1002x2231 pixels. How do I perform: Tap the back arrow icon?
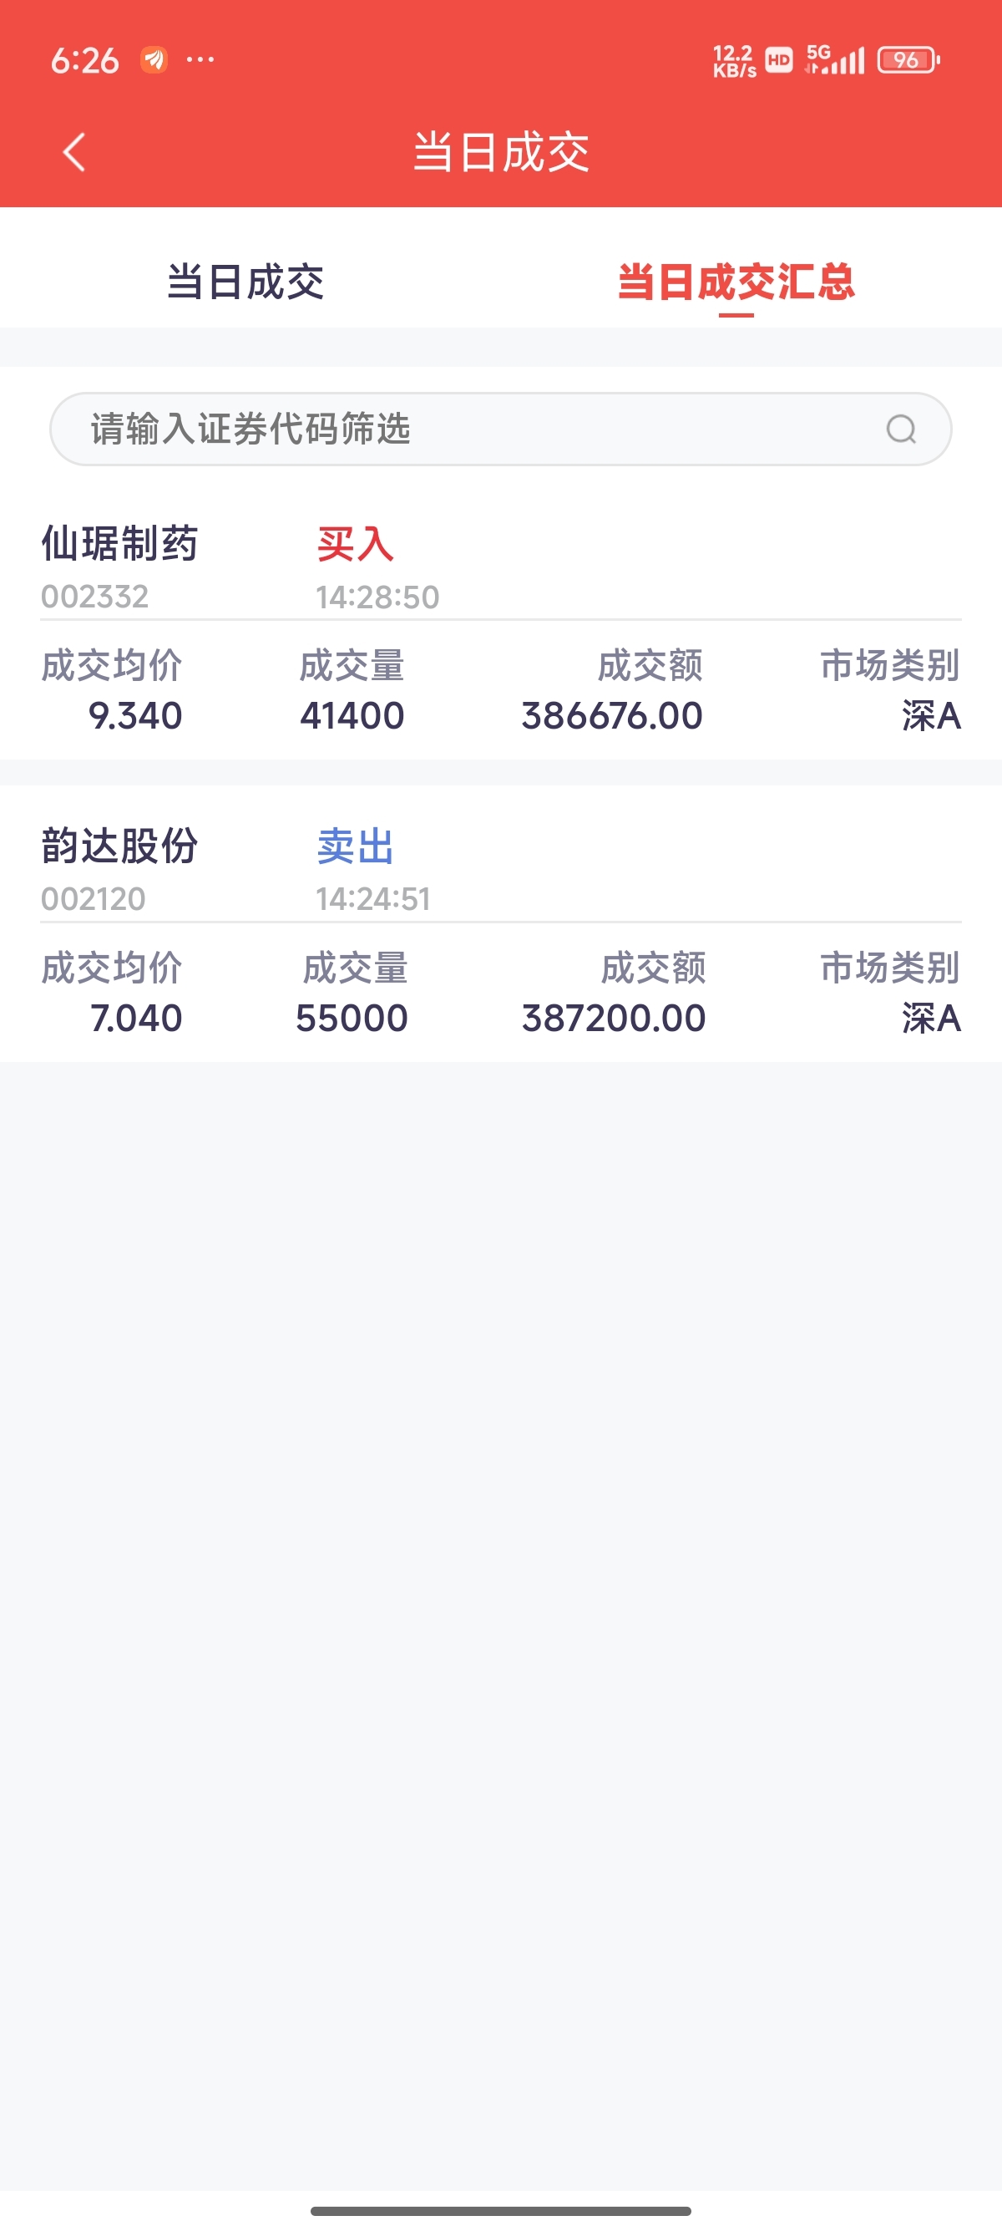tap(74, 152)
